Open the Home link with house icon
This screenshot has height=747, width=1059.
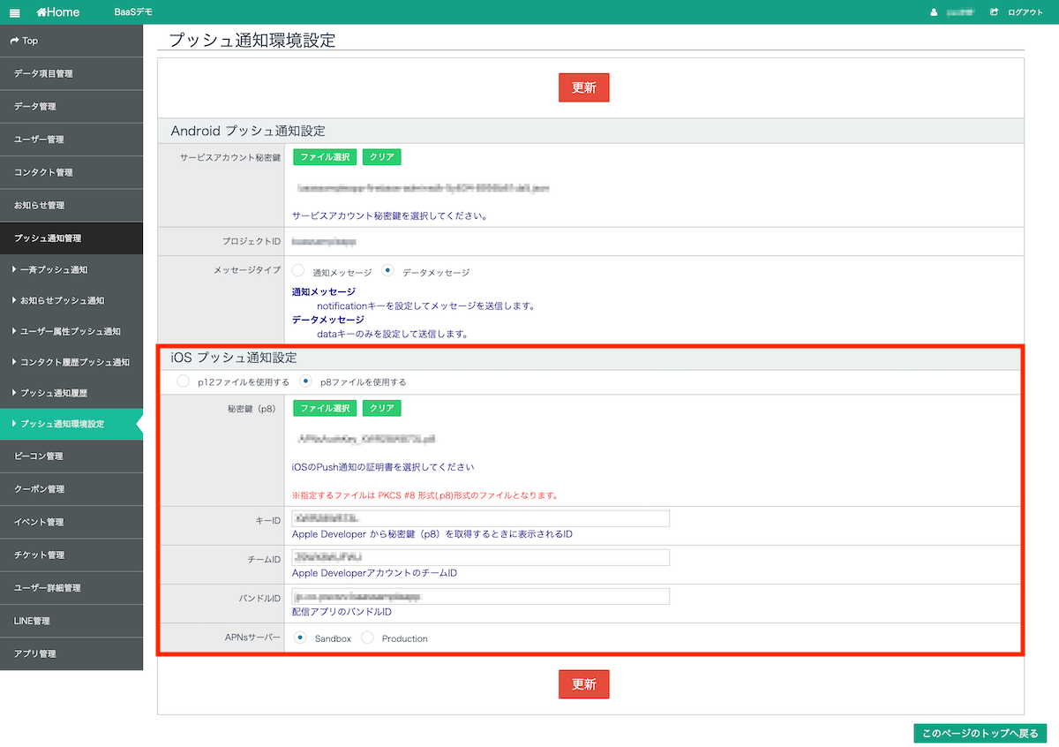coord(58,12)
